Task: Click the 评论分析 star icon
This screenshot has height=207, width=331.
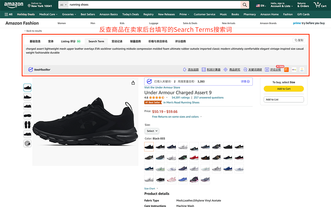Action: tap(267, 70)
